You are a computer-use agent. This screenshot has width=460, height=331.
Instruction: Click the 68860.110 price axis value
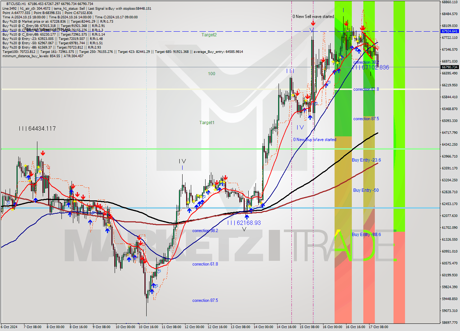pyautogui.click(x=450, y=2)
